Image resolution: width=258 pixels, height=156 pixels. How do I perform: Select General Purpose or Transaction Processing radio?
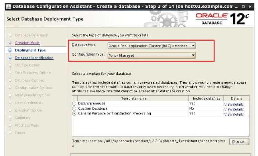(74, 113)
